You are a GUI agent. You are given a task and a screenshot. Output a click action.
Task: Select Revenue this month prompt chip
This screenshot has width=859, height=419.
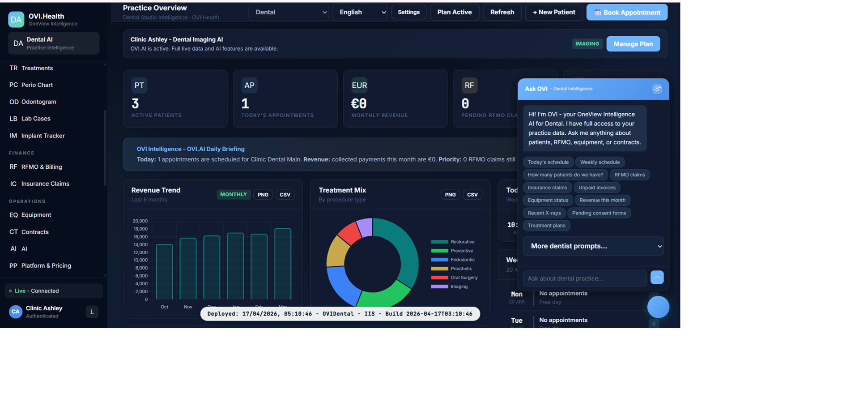pyautogui.click(x=603, y=200)
